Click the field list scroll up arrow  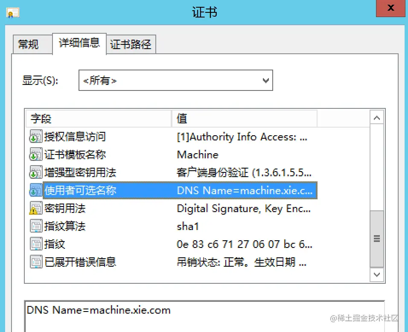[x=376, y=118]
